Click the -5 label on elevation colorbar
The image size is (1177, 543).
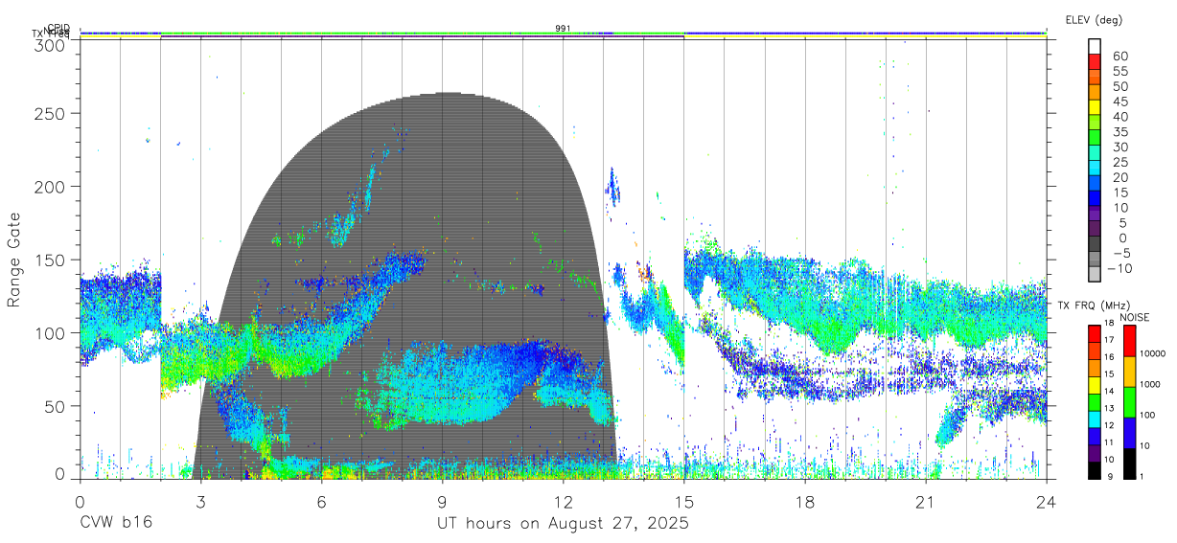click(x=1120, y=254)
